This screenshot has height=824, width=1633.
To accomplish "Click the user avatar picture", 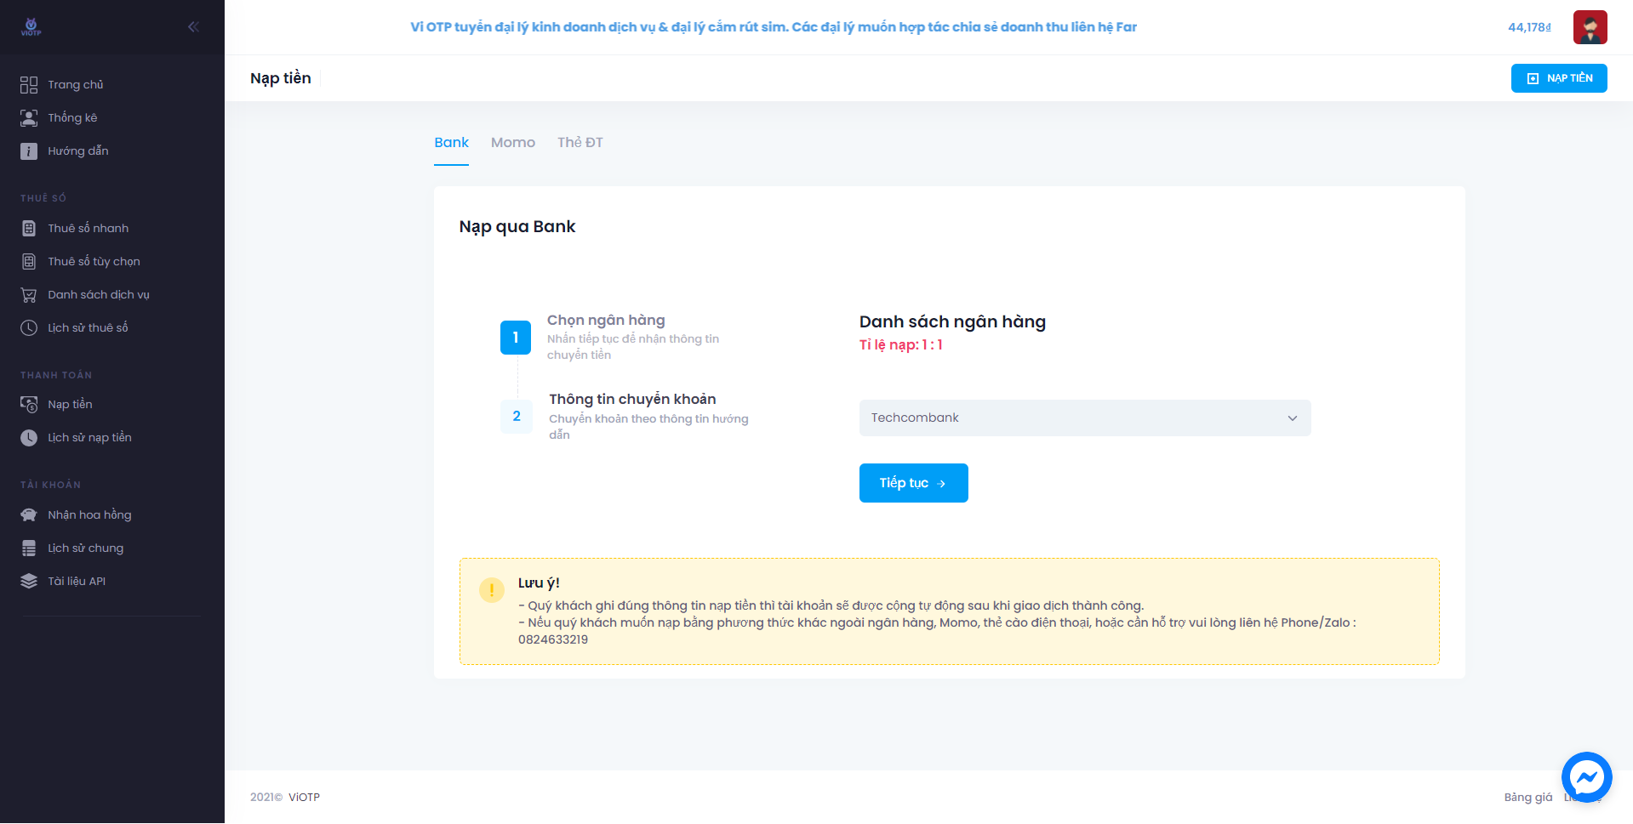I will coord(1590,27).
